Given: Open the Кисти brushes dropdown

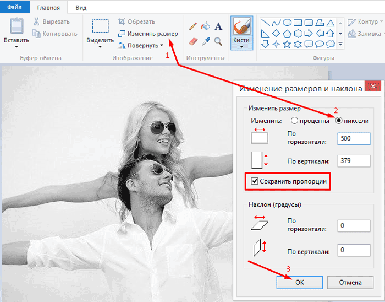Looking at the screenshot, I should tap(241, 46).
